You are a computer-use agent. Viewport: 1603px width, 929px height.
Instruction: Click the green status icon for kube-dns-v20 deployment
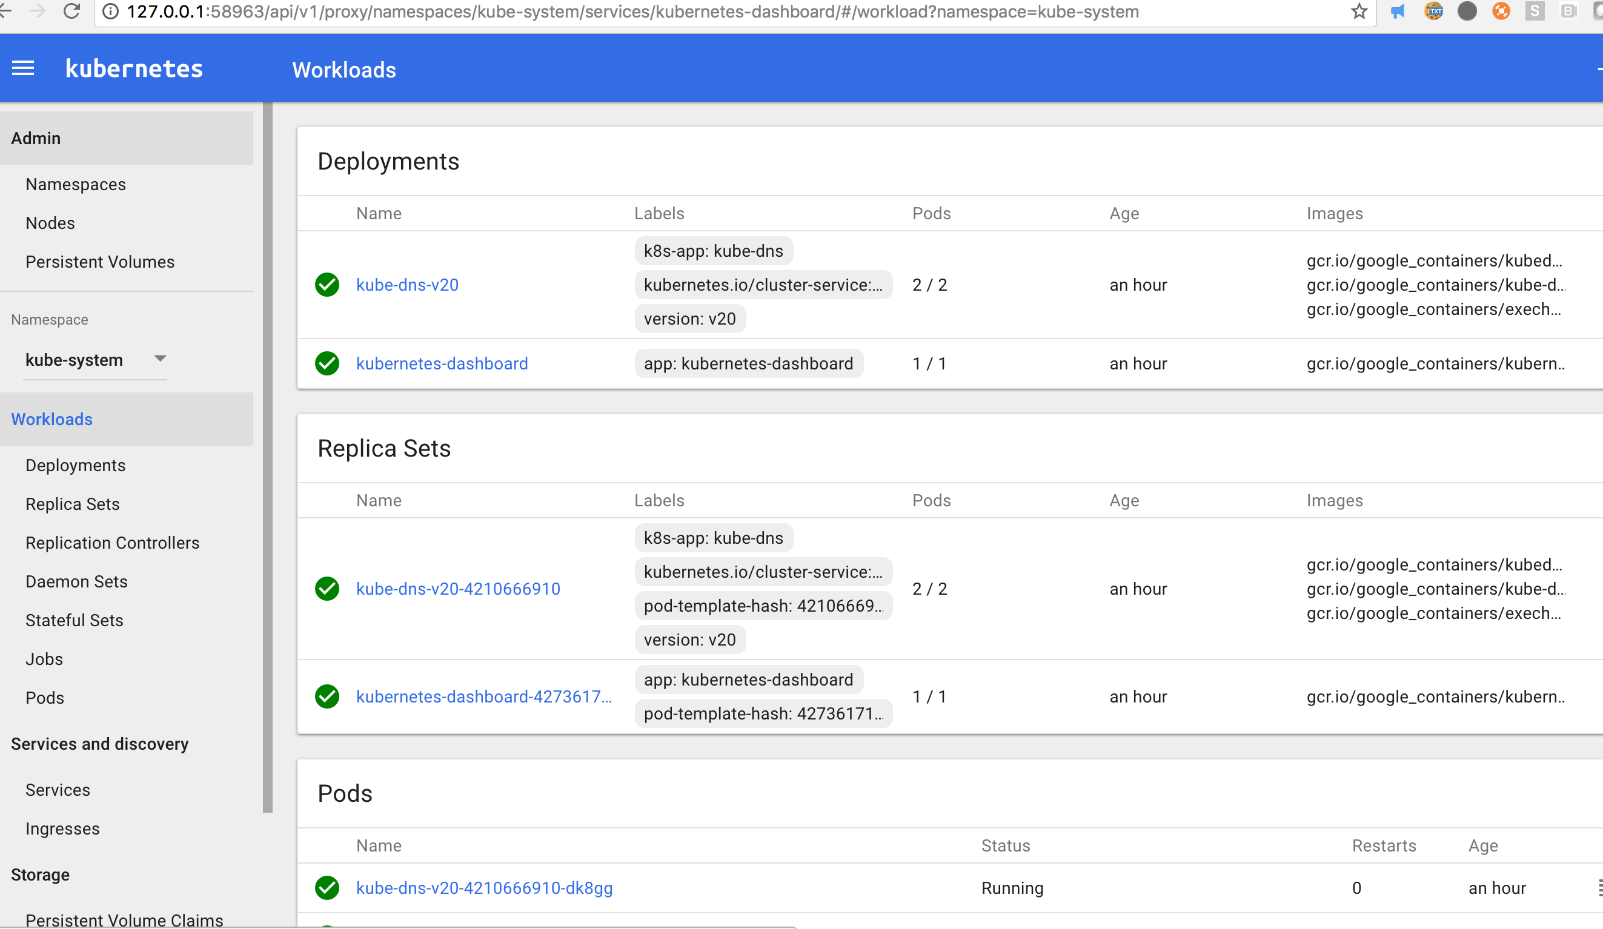pos(327,285)
